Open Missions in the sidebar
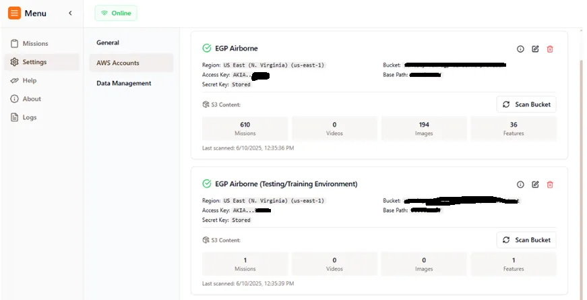 pyautogui.click(x=35, y=44)
